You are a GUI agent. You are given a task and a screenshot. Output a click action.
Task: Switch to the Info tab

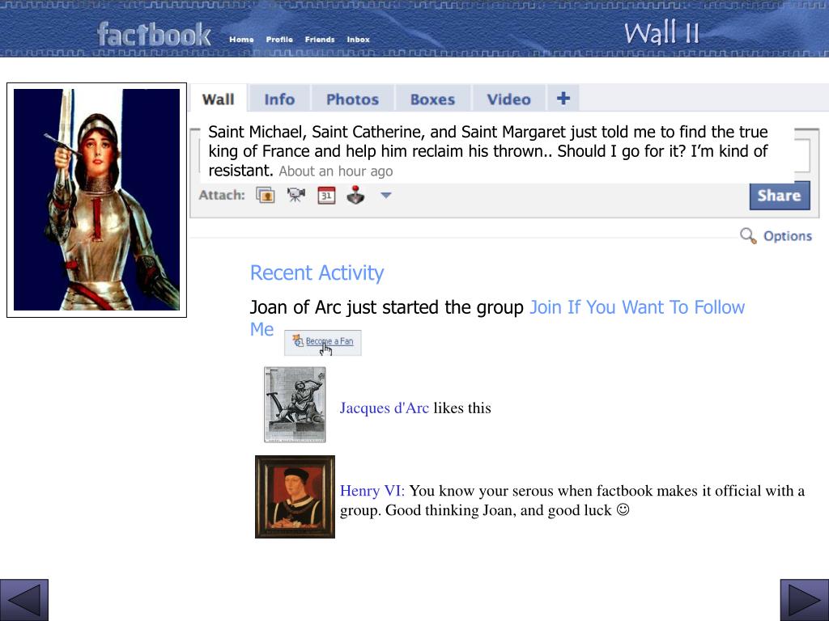point(279,99)
